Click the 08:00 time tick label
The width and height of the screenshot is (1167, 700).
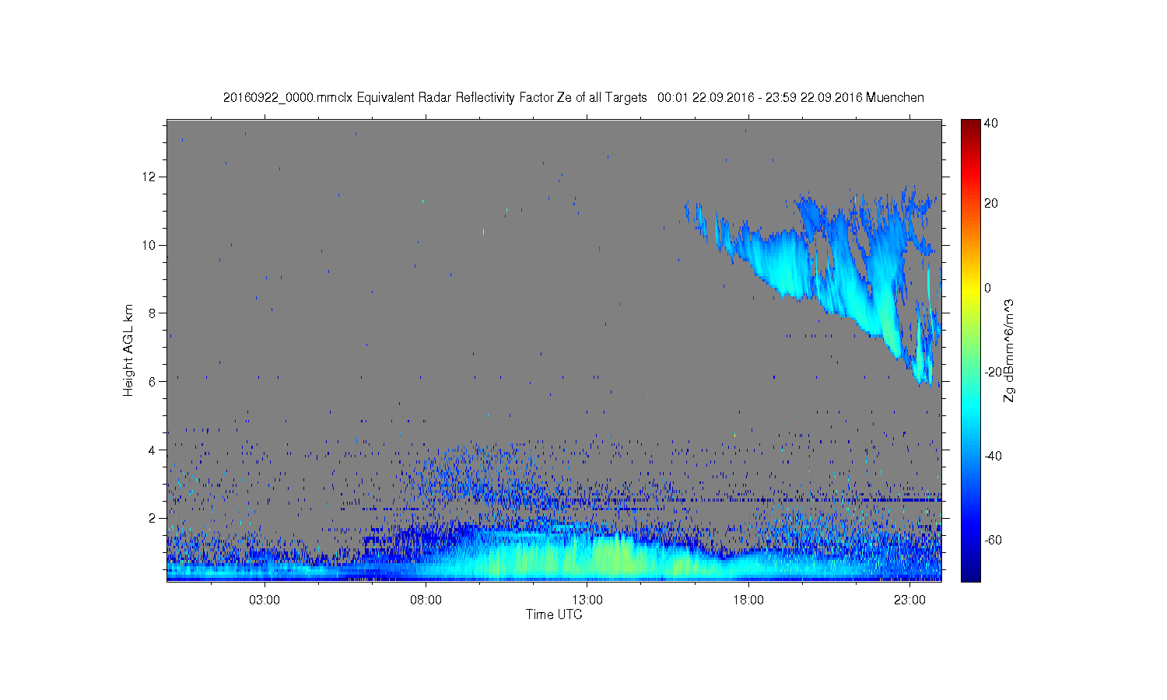click(x=426, y=600)
